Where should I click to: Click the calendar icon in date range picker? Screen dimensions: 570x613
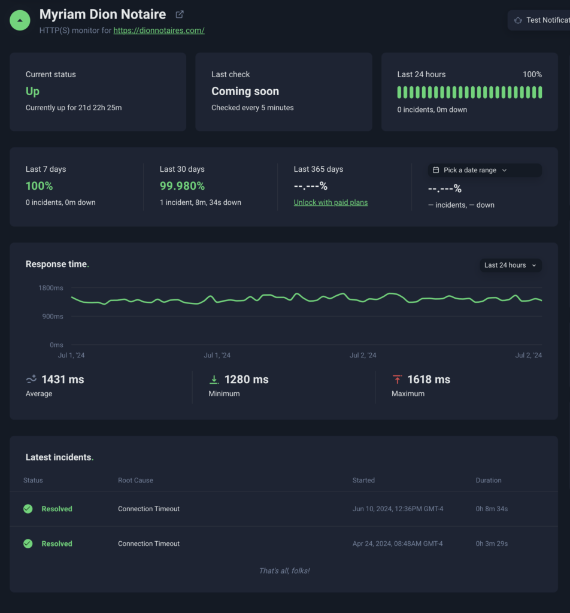point(436,170)
